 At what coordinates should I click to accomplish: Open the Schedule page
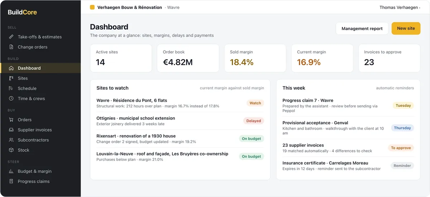point(40,88)
